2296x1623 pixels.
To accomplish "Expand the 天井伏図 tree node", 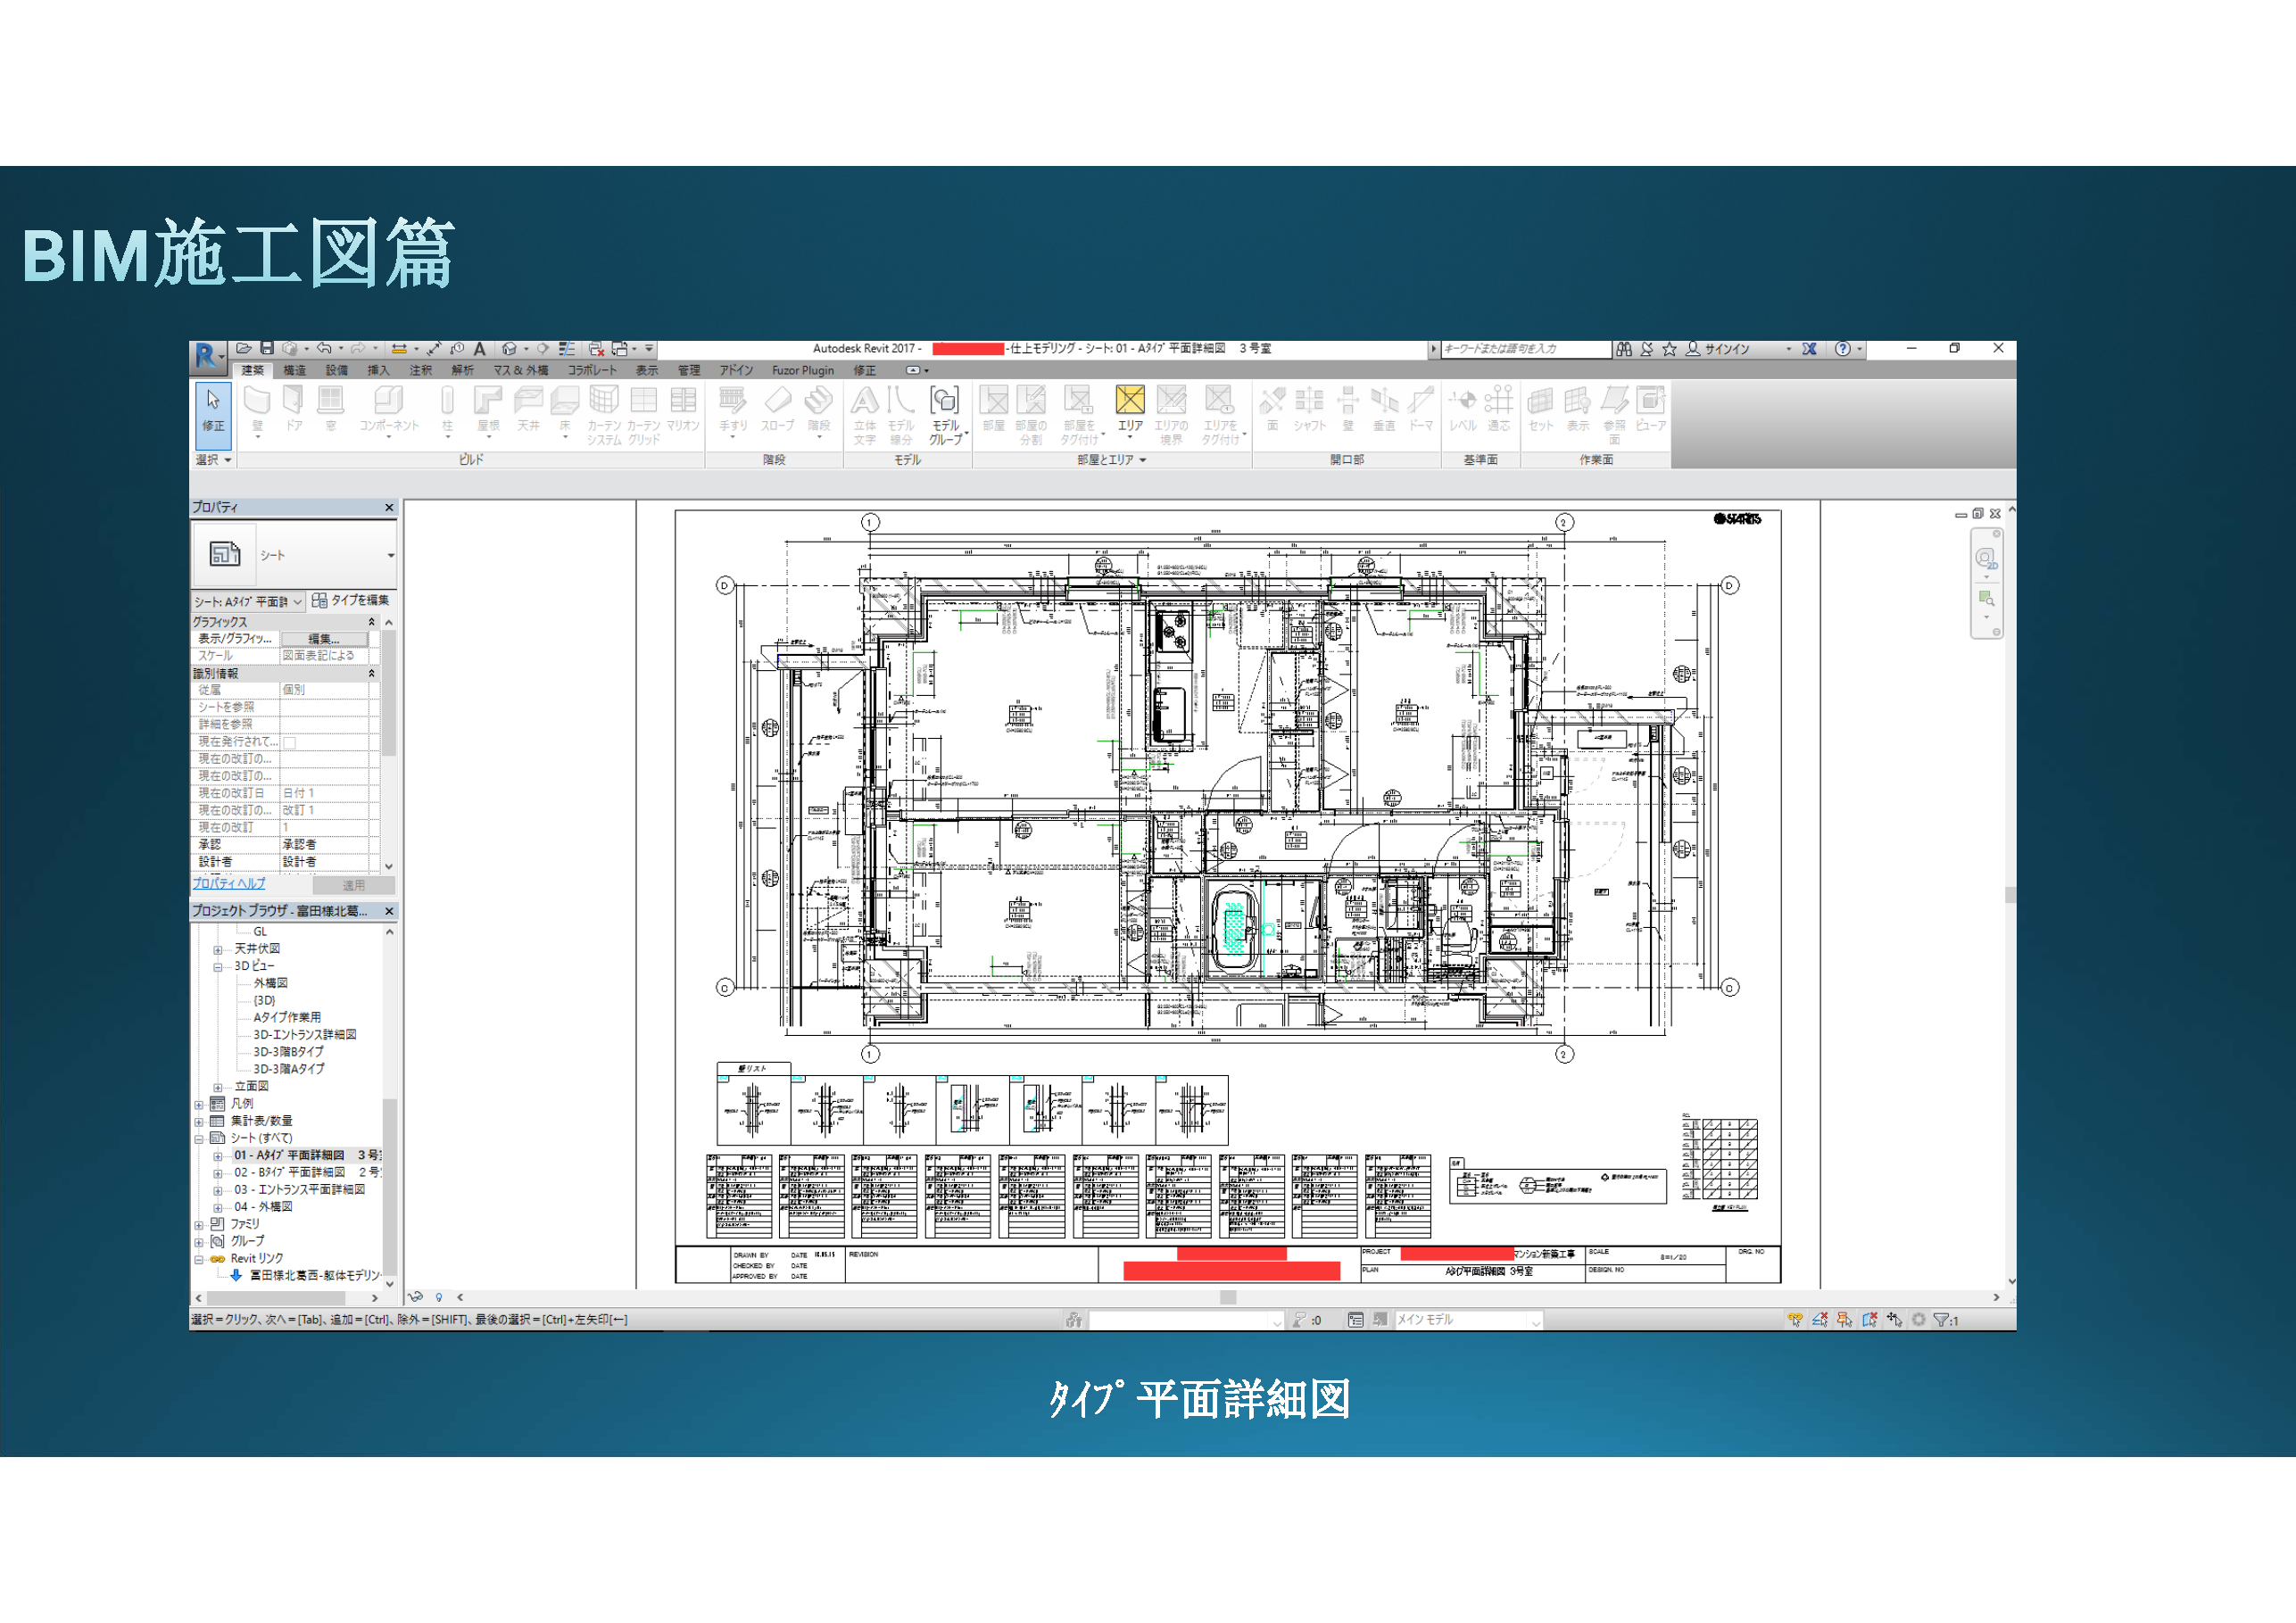I will coord(218,949).
